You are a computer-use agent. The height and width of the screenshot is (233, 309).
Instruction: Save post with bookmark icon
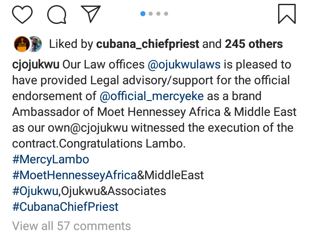tap(287, 14)
